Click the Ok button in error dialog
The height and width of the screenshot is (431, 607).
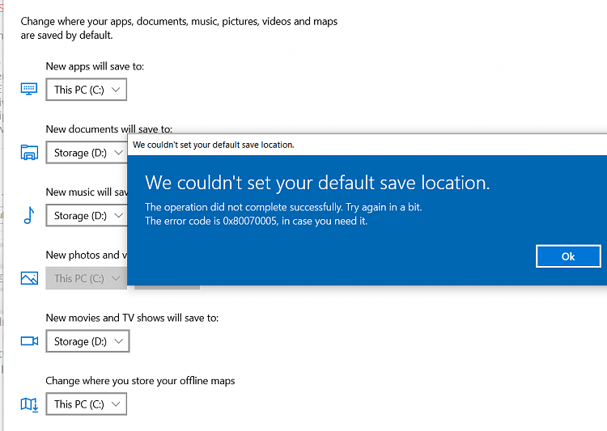(568, 256)
